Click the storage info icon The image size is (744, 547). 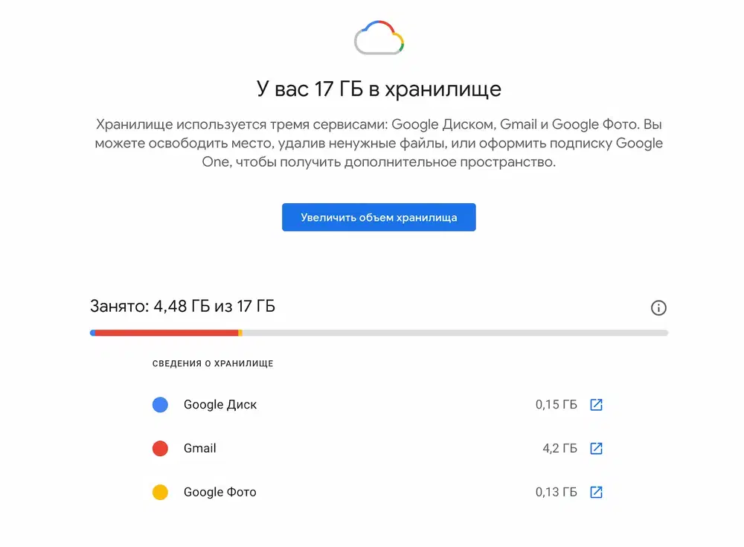(x=658, y=308)
